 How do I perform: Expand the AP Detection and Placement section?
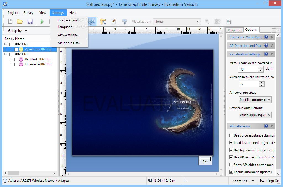272,45
